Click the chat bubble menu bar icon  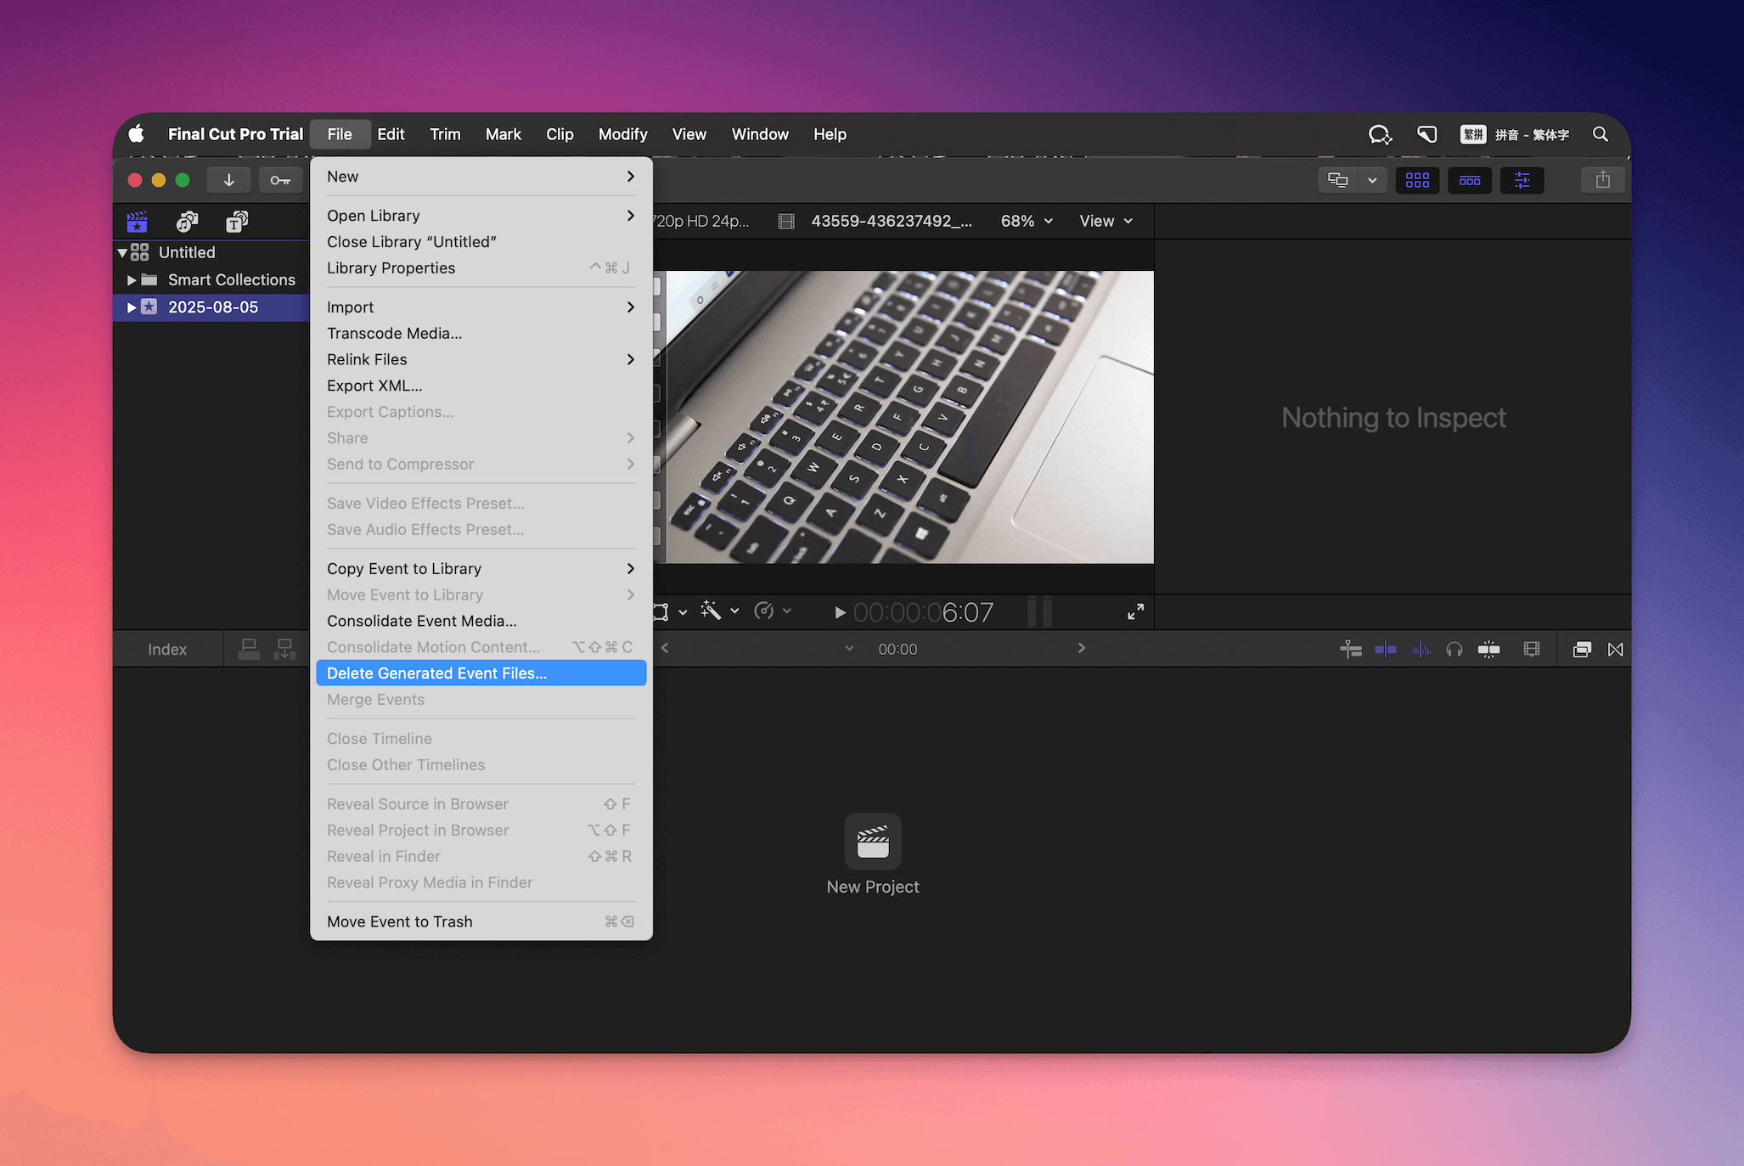pos(1380,134)
